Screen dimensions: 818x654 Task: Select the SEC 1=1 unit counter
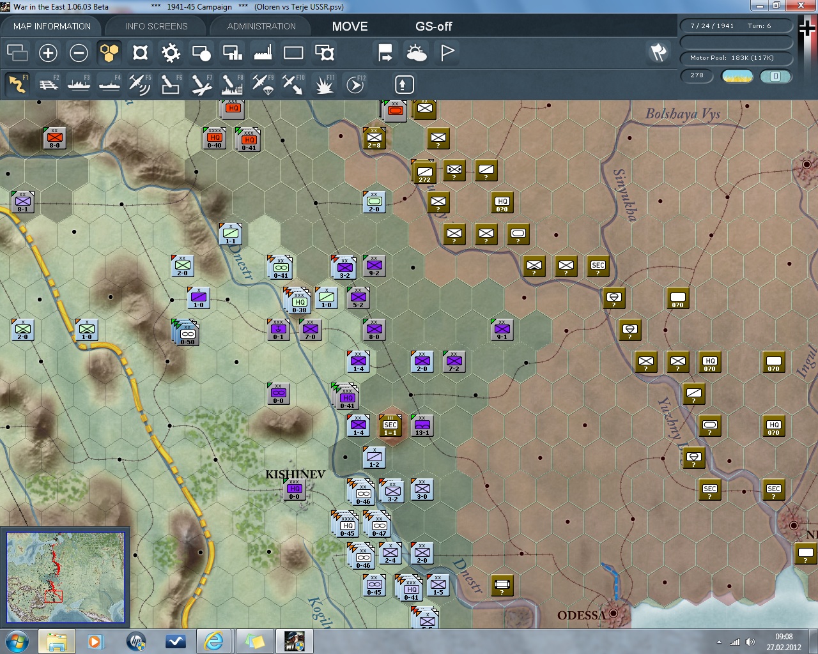point(390,425)
